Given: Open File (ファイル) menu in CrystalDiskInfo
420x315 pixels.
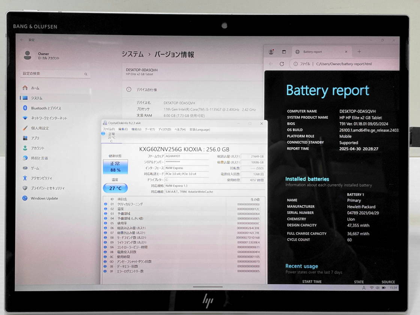Looking at the screenshot, I should click(x=109, y=129).
